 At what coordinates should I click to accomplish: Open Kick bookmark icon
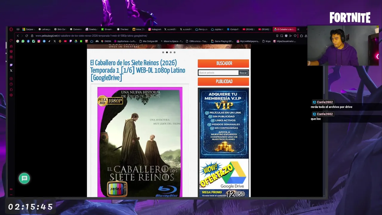[x=81, y=41]
